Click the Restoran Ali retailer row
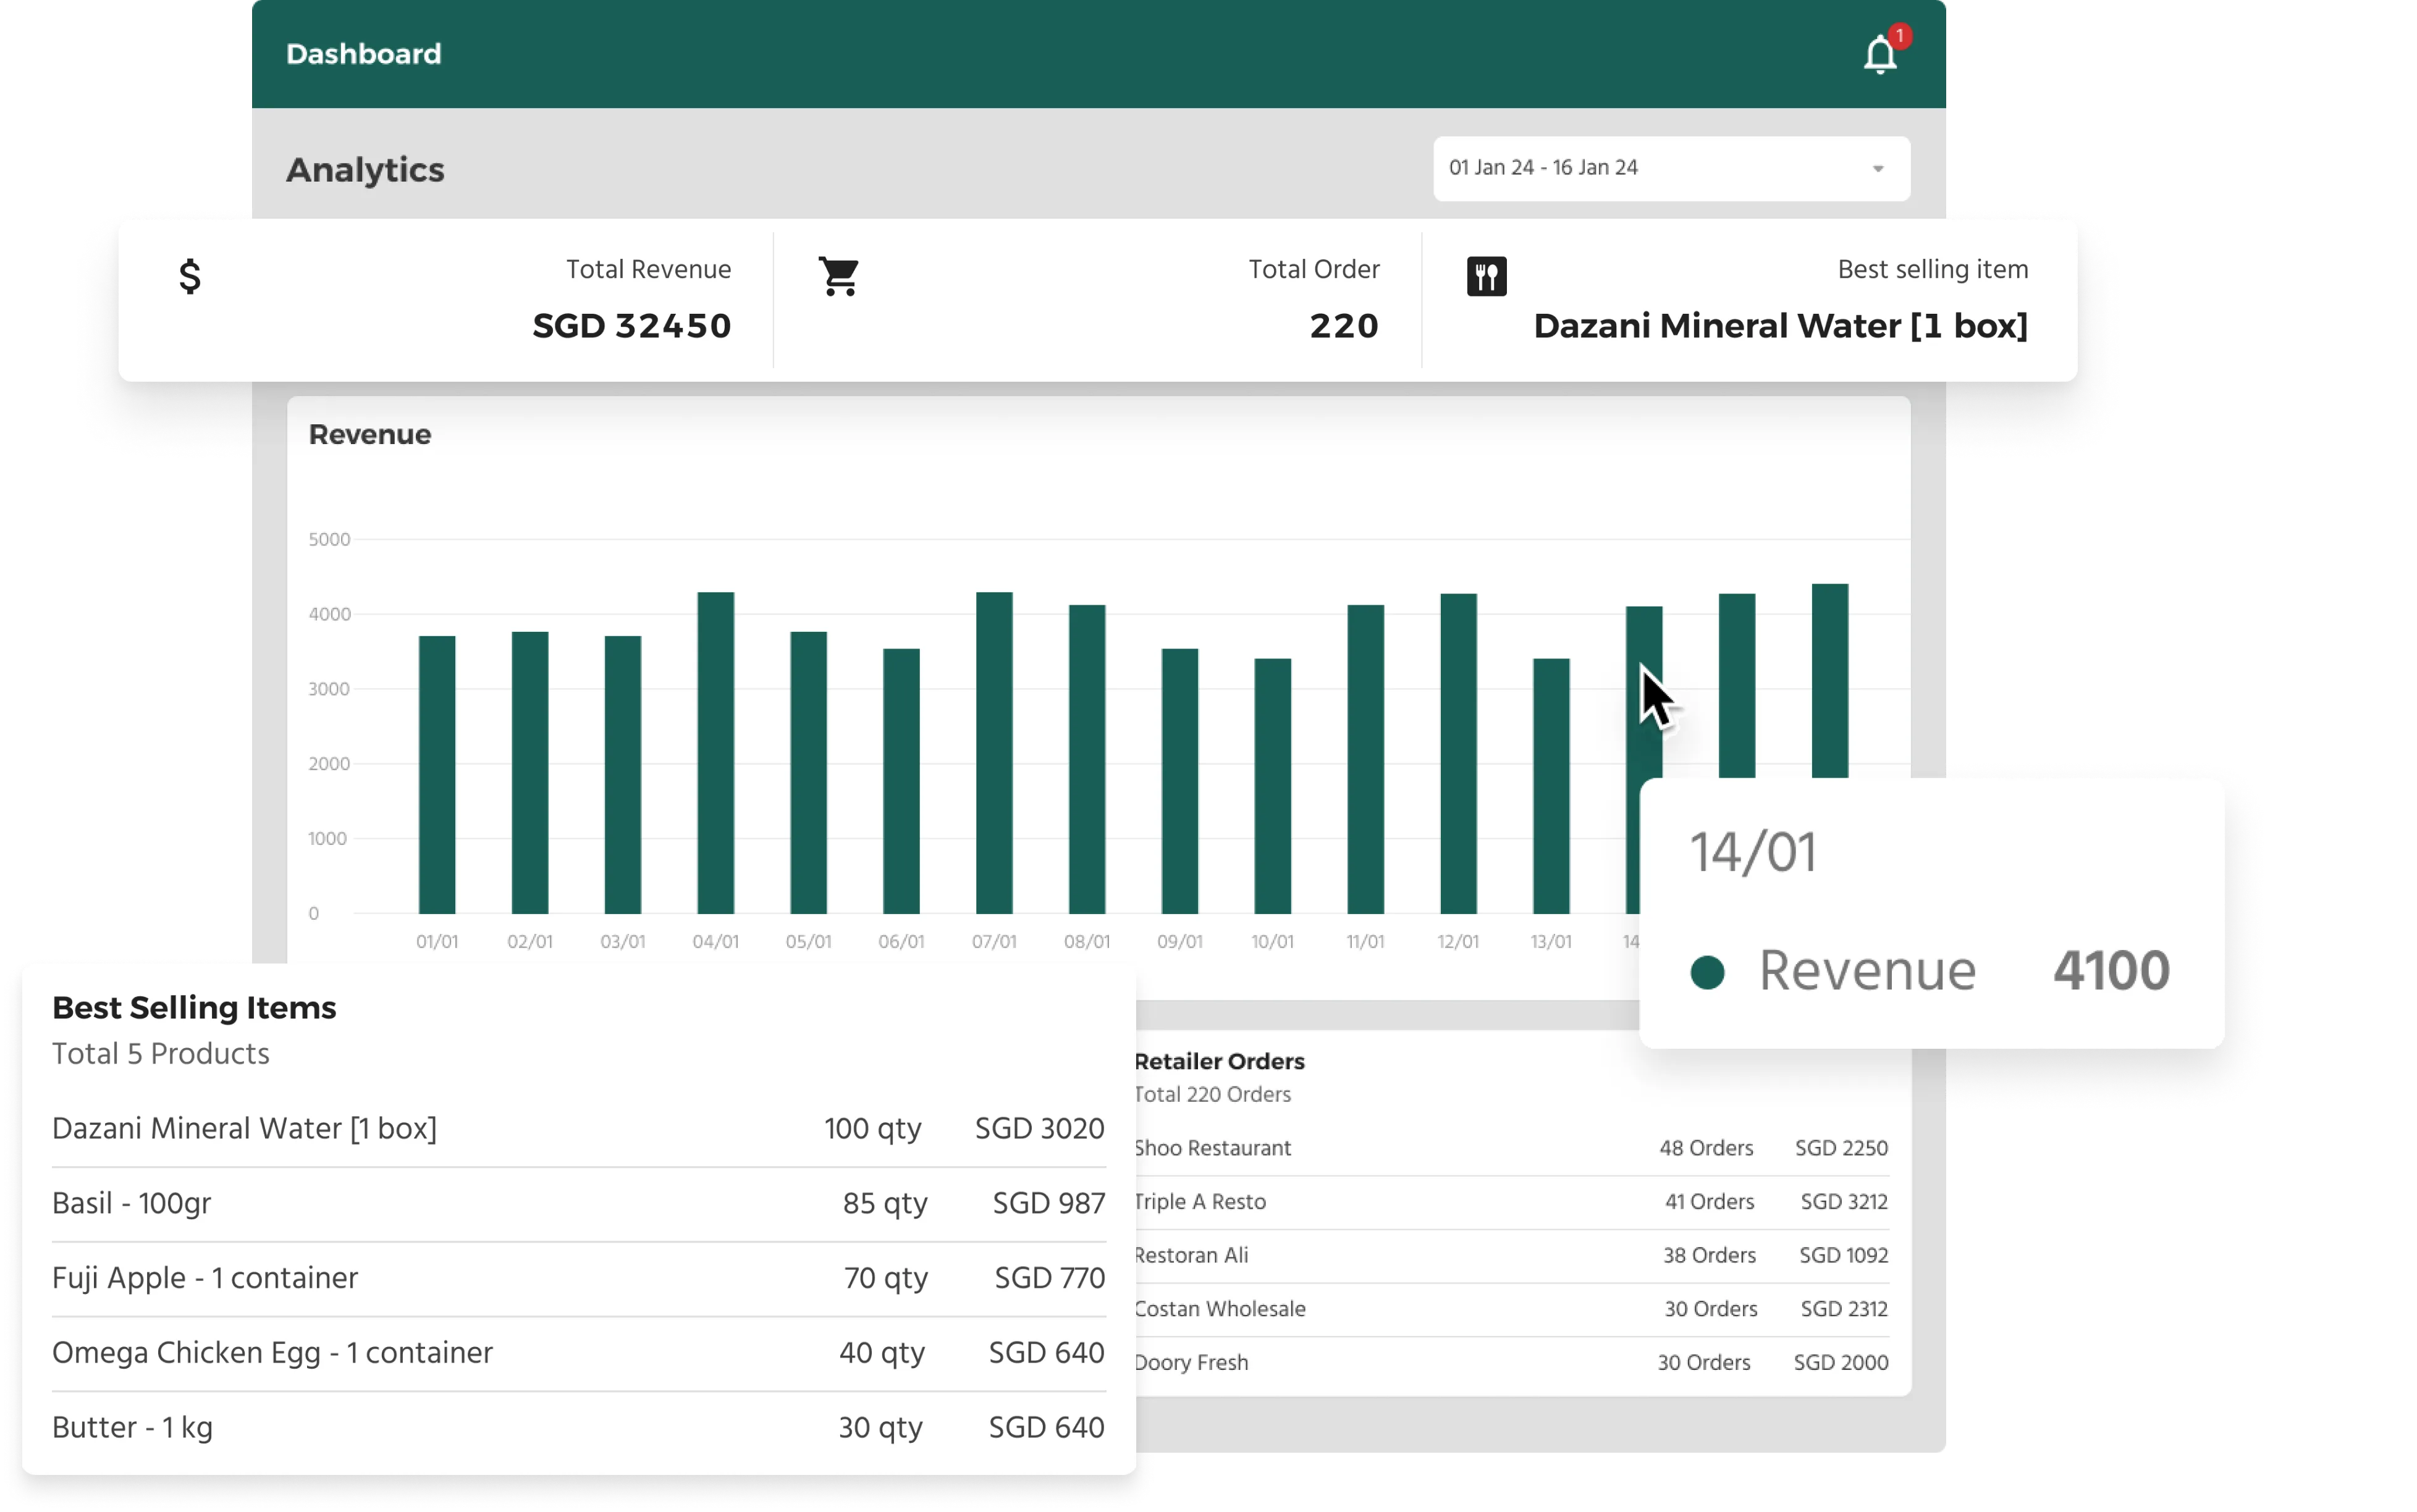2417x1512 pixels. (1511, 1256)
